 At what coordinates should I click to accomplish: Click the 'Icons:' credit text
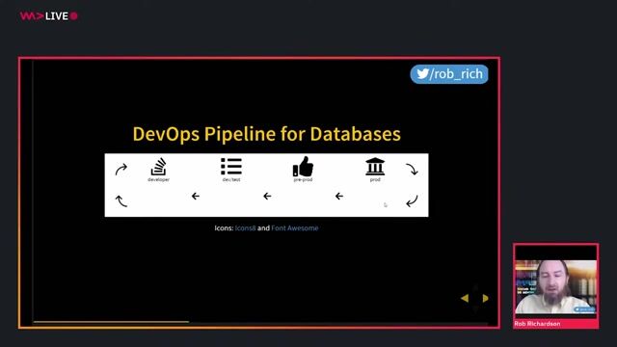[224, 227]
